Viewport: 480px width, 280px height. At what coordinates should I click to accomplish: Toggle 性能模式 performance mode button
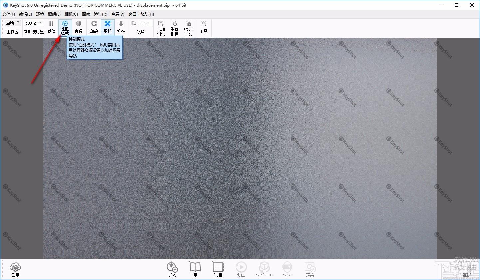coord(65,27)
